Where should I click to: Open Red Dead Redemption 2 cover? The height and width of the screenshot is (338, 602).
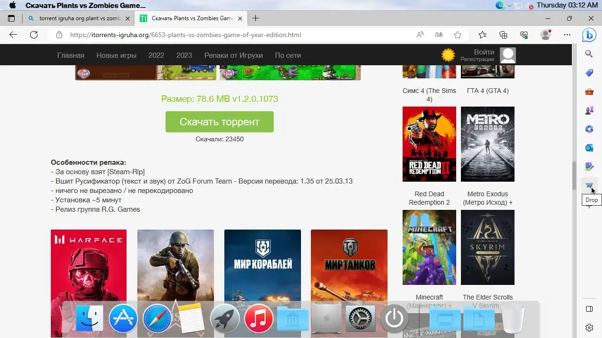pos(429,144)
